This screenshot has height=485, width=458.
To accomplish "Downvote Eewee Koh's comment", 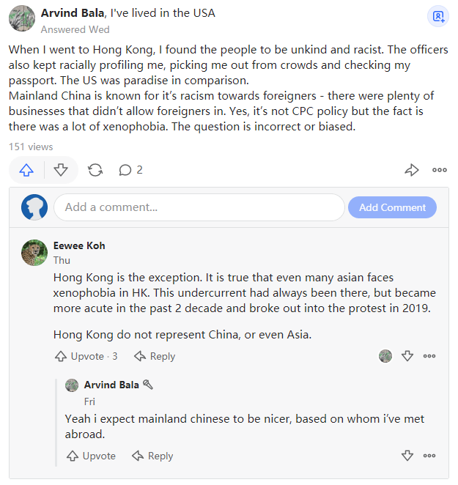I will pyautogui.click(x=407, y=356).
